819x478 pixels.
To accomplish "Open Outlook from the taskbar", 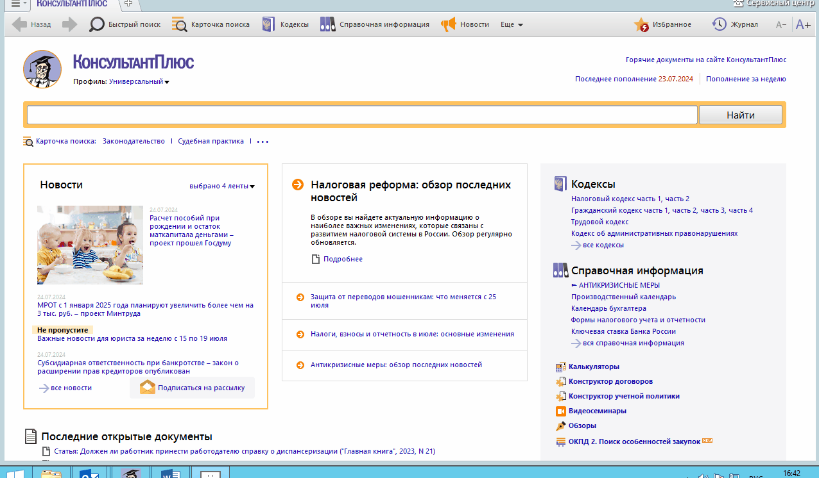I will (x=89, y=474).
